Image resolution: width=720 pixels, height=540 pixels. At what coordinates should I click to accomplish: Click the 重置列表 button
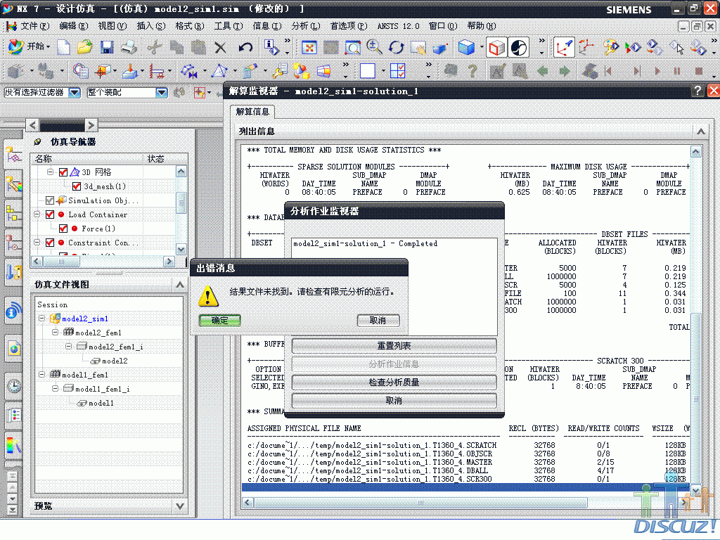coord(394,346)
